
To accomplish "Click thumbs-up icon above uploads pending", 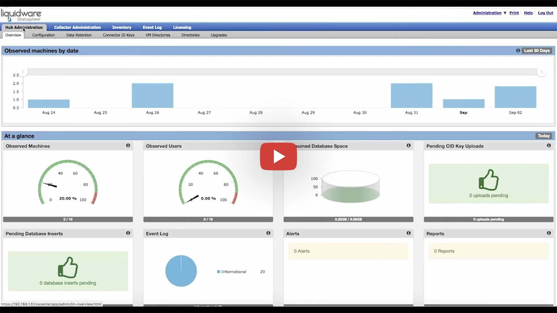I will [489, 180].
